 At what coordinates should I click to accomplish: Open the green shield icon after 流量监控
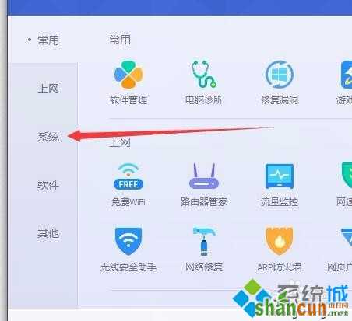(x=347, y=176)
